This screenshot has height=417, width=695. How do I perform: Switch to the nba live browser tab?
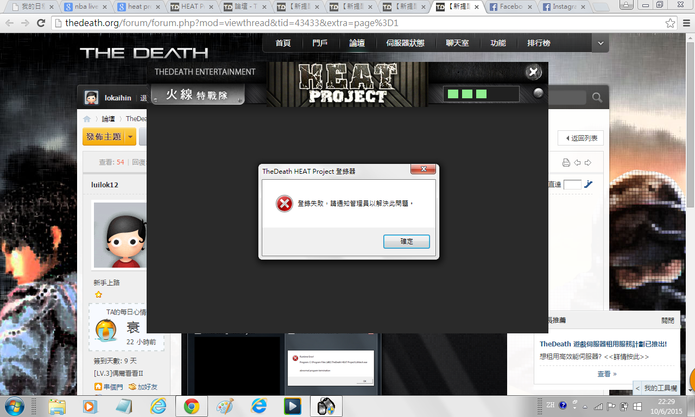(85, 7)
